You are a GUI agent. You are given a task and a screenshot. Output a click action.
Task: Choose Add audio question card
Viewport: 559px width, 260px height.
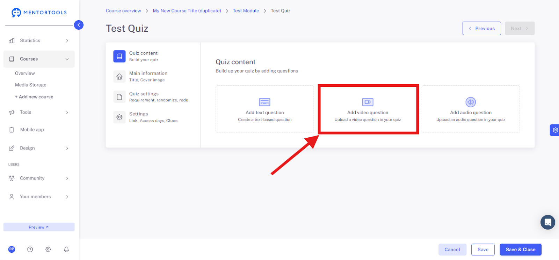coord(471,109)
